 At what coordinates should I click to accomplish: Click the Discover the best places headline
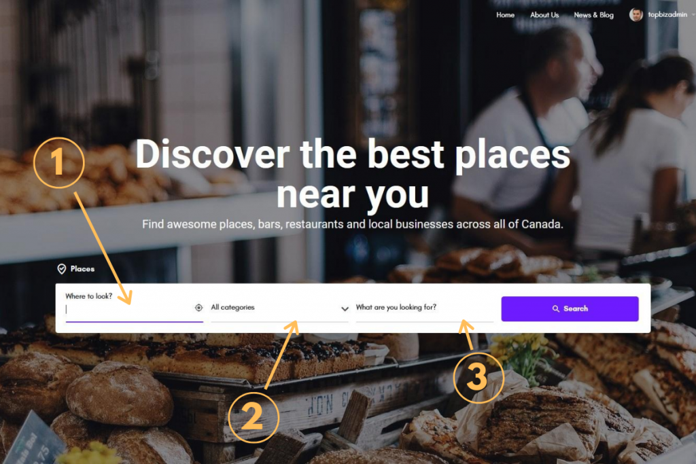[x=353, y=173]
